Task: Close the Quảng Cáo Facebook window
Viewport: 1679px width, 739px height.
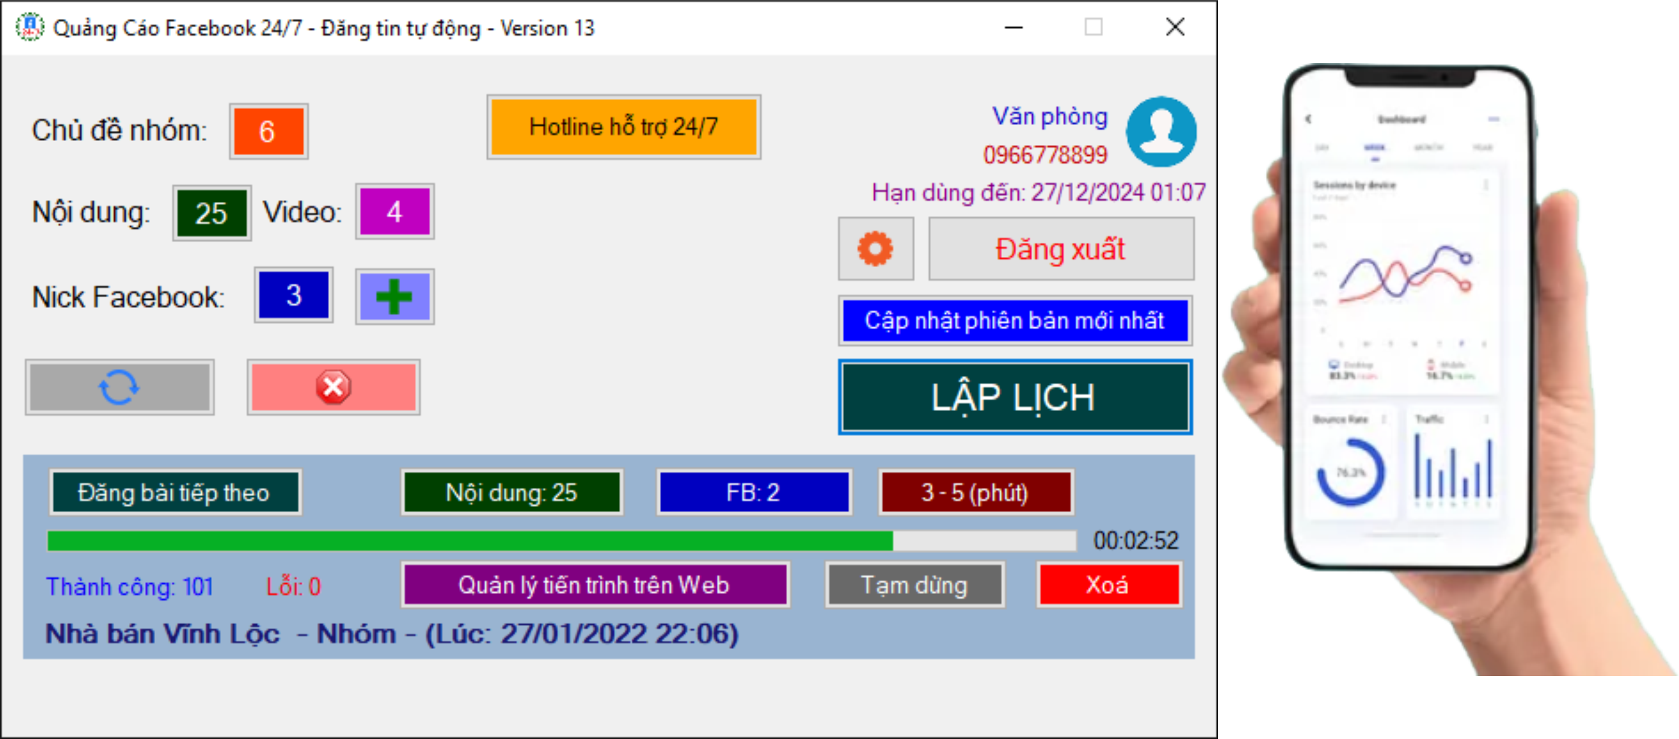Action: point(1175,27)
